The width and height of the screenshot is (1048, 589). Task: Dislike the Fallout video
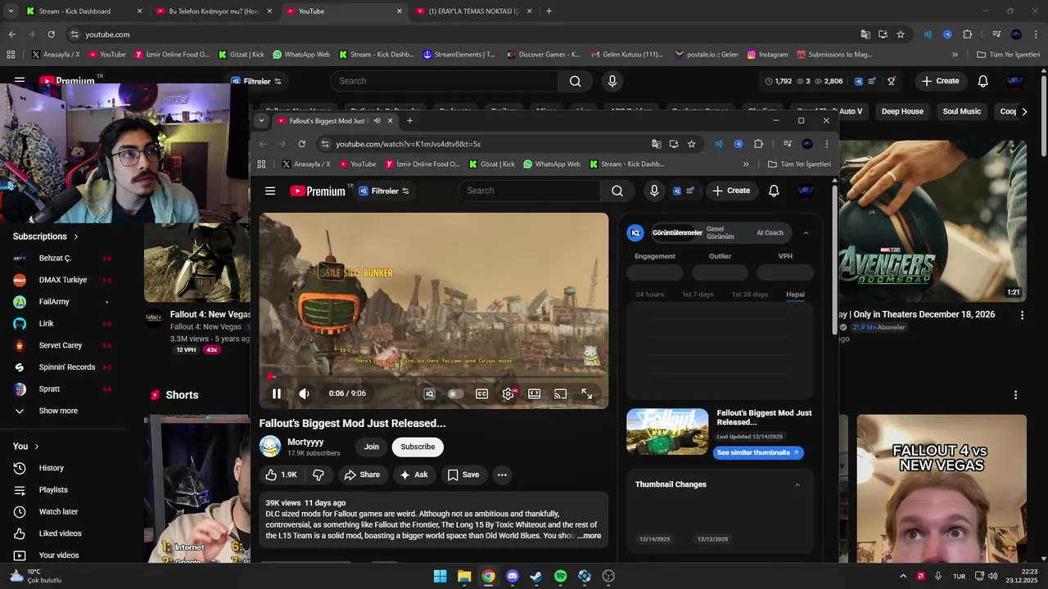318,474
